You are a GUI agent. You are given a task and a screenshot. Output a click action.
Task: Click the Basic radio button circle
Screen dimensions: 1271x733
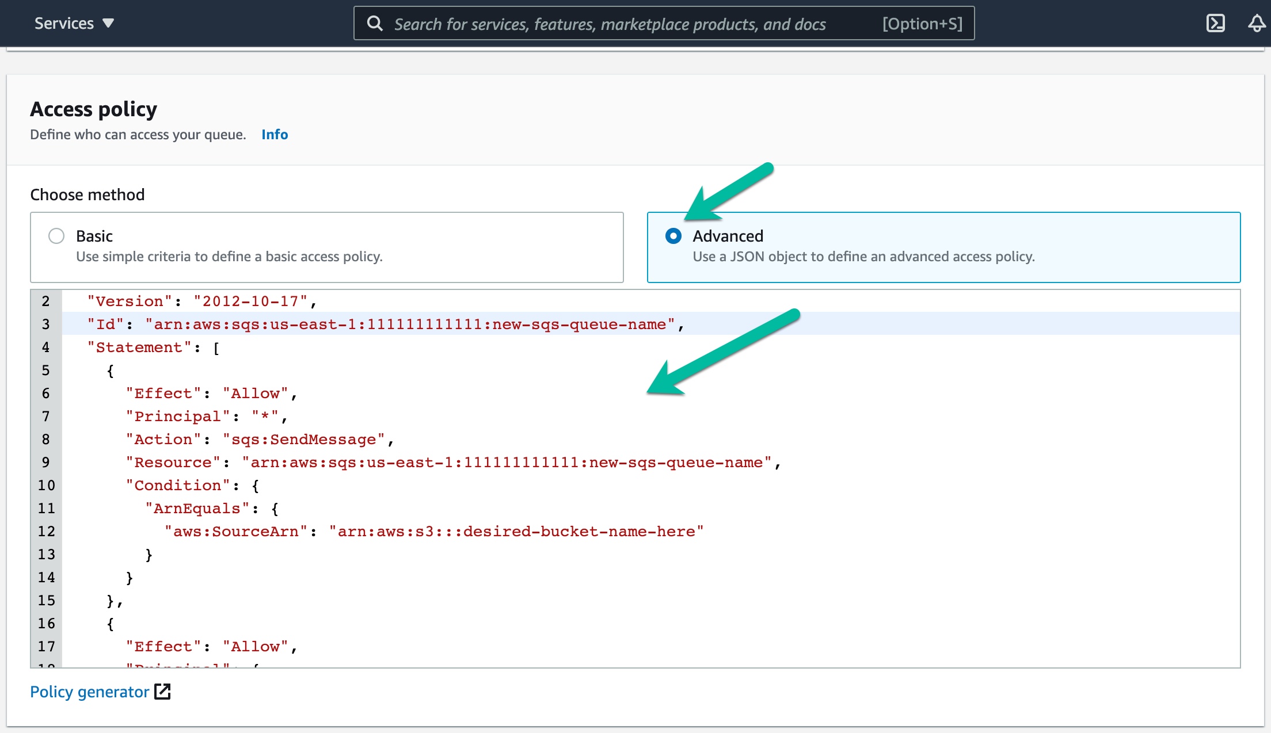pyautogui.click(x=56, y=236)
